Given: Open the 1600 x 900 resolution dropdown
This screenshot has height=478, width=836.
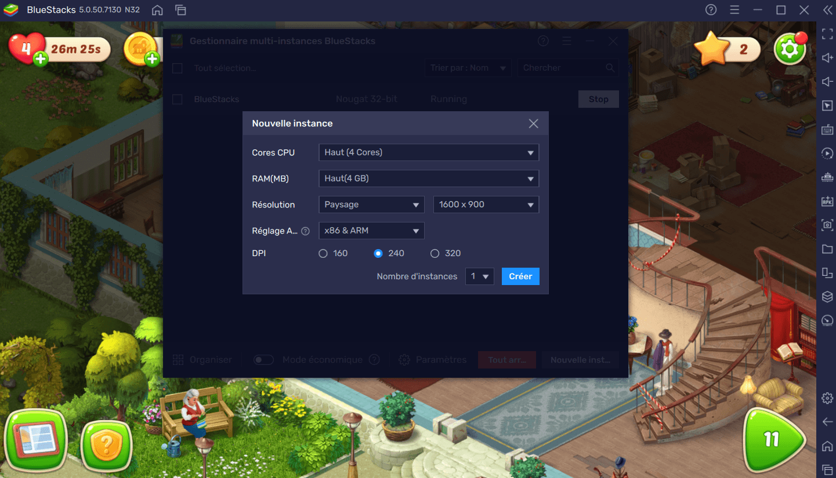Looking at the screenshot, I should pos(486,205).
